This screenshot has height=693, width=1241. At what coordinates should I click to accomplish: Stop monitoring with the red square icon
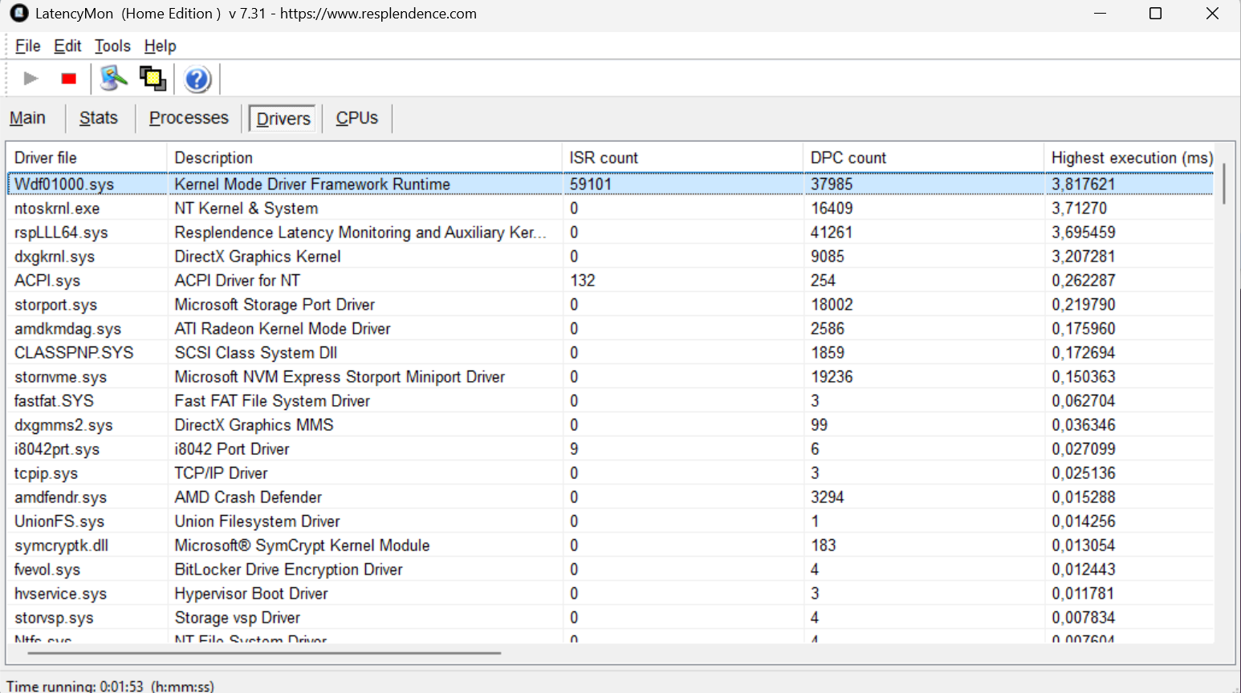(69, 79)
